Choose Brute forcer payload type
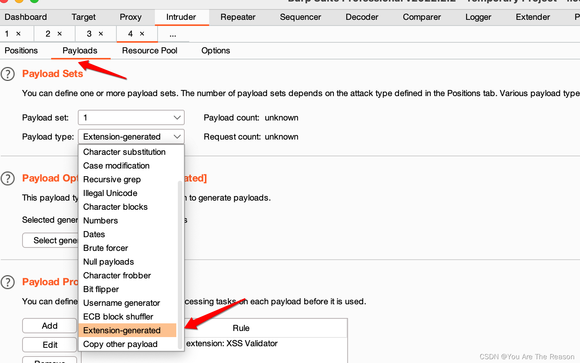580x363 pixels. 128,248
